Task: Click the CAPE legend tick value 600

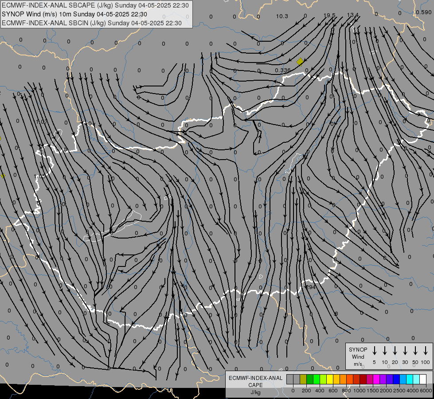Action: pos(333,391)
